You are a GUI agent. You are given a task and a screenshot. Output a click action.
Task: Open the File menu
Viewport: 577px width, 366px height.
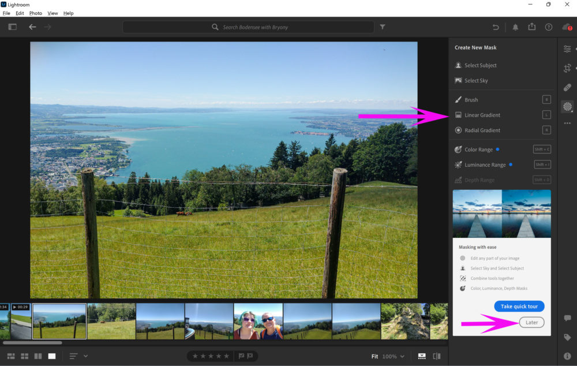pyautogui.click(x=6, y=13)
